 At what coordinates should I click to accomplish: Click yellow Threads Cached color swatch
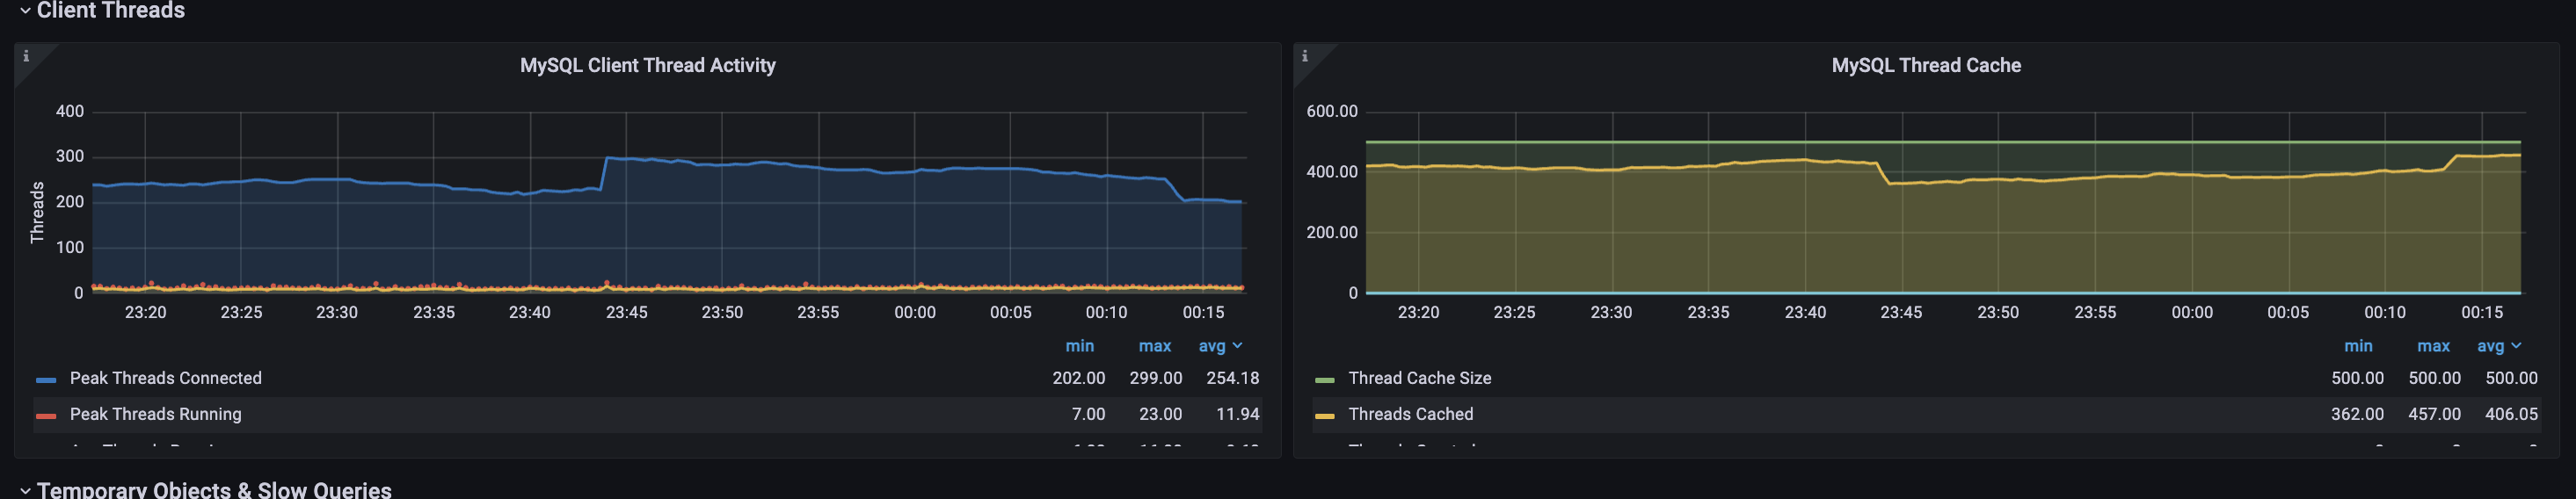coord(1324,416)
